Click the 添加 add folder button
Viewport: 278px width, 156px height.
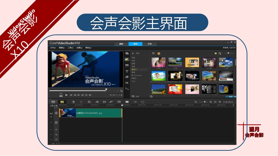pyautogui.click(x=135, y=53)
